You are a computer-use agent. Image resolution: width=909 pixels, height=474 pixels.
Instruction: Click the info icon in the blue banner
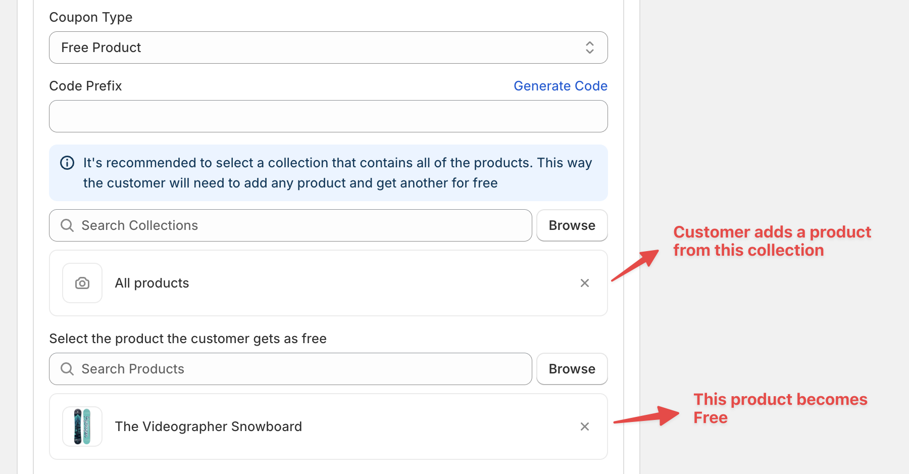67,163
